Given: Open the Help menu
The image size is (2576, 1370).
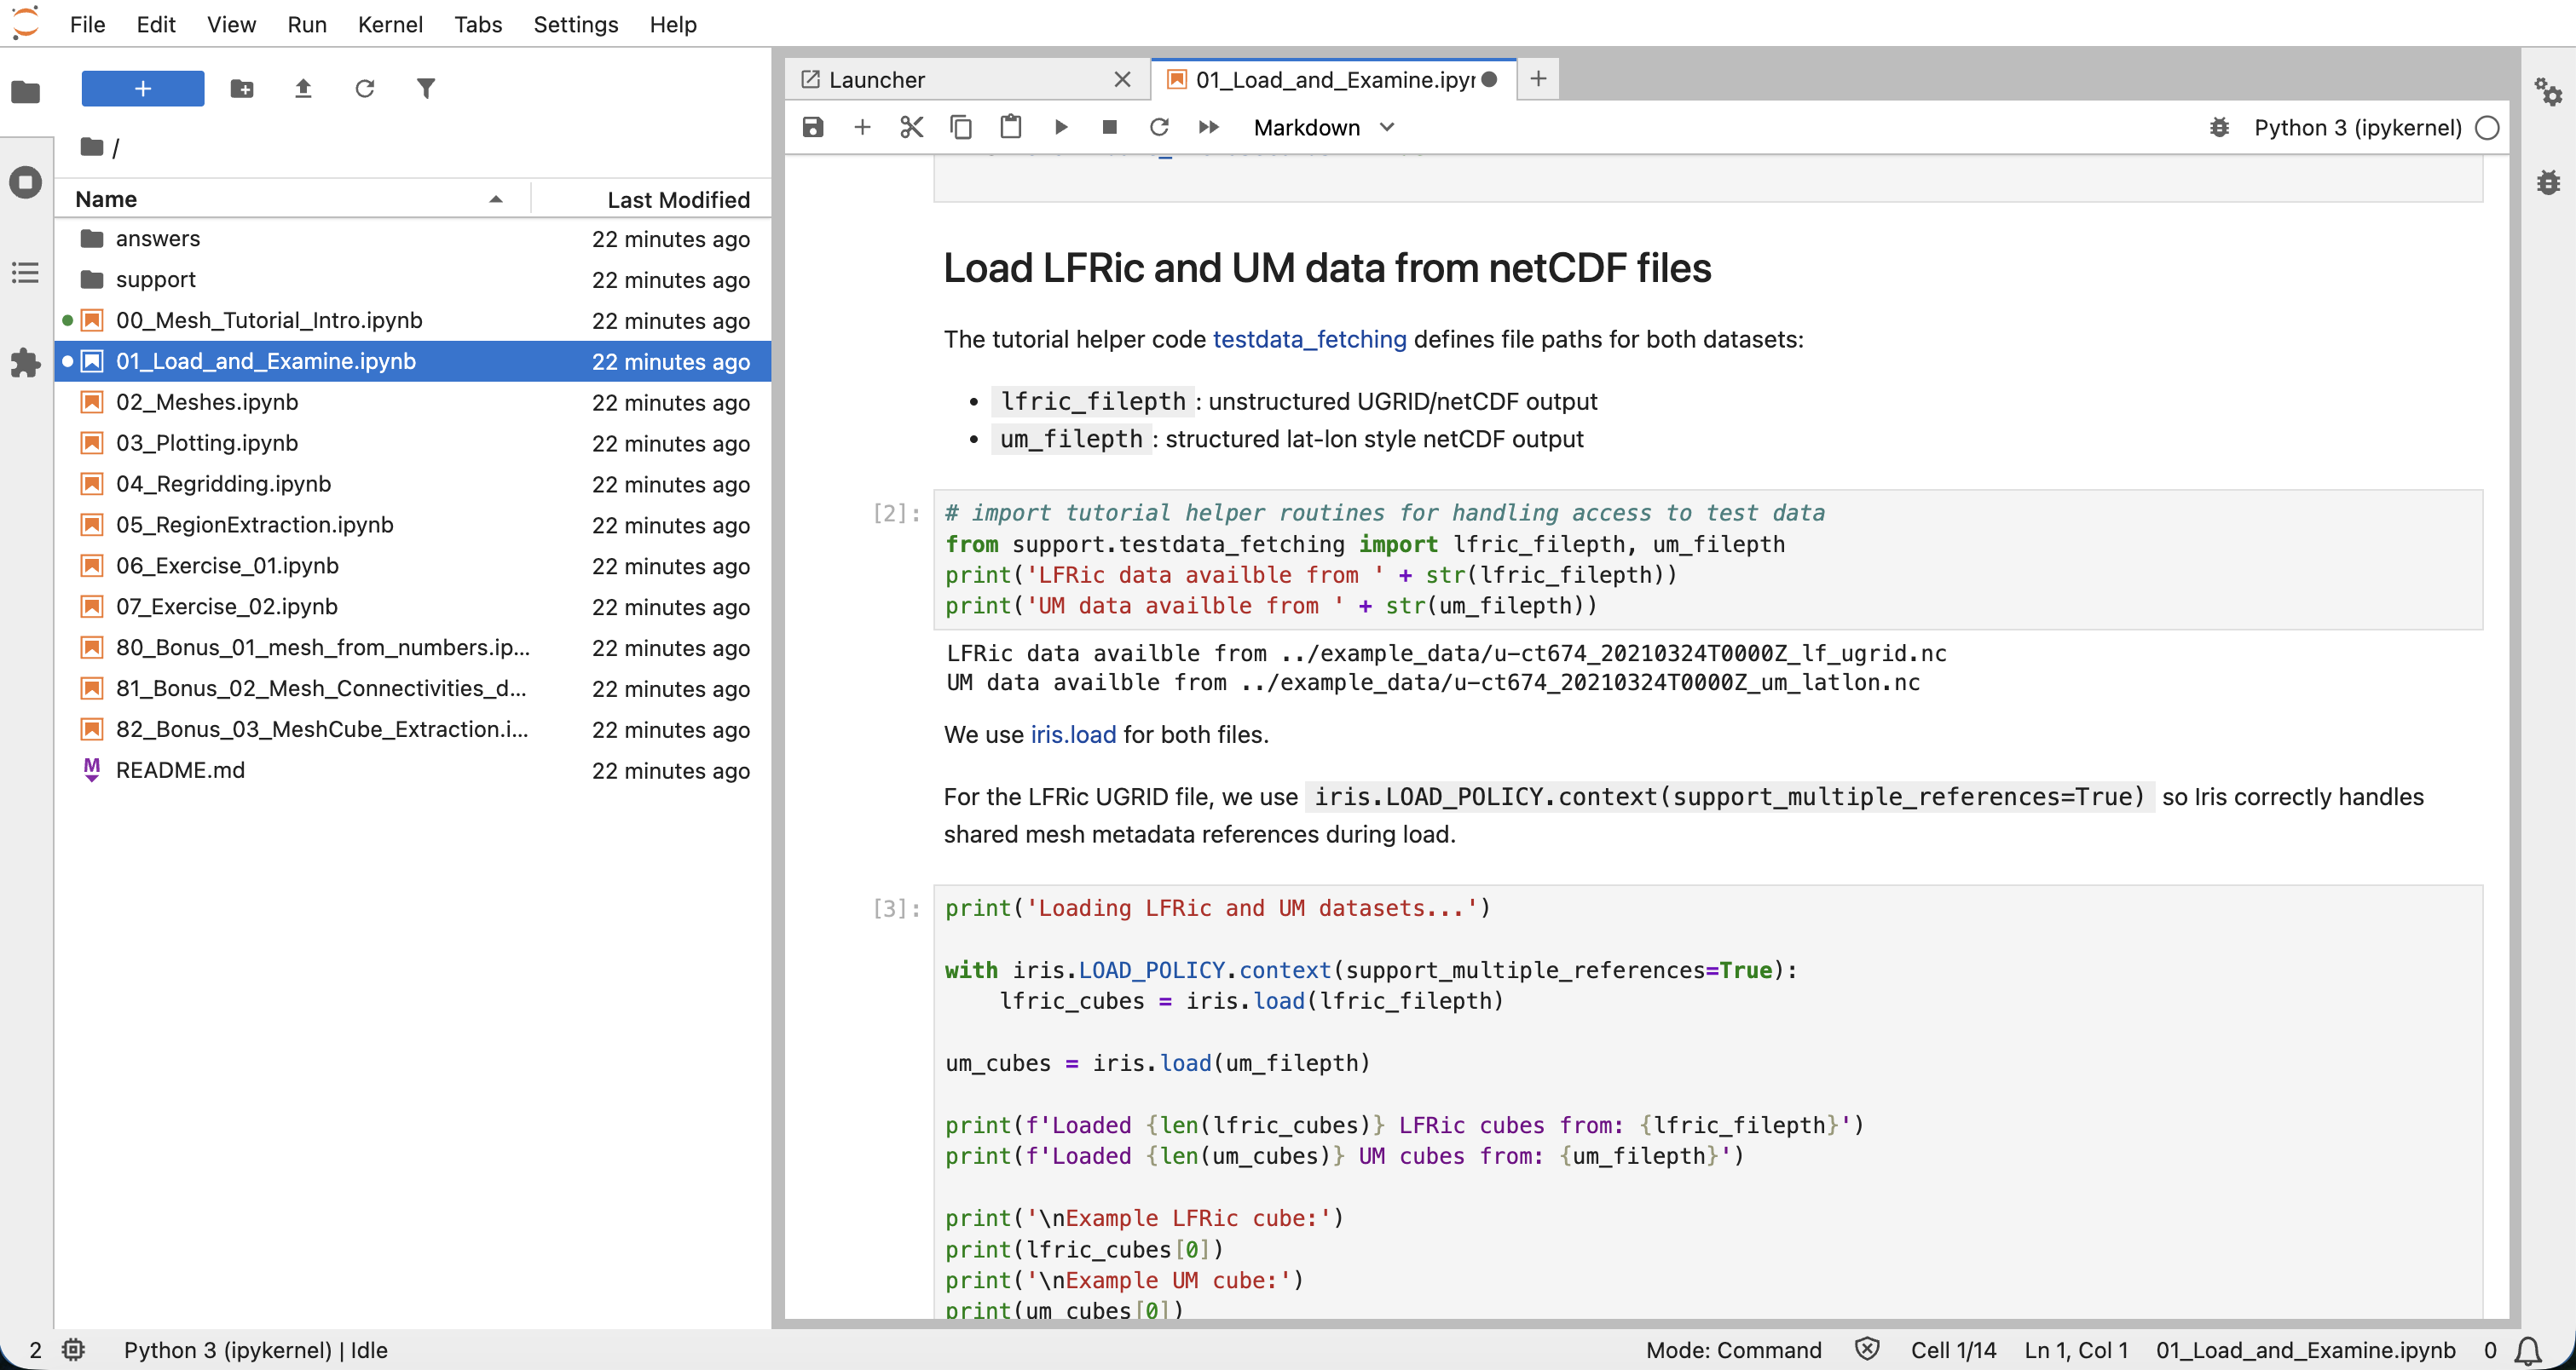Looking at the screenshot, I should [673, 24].
